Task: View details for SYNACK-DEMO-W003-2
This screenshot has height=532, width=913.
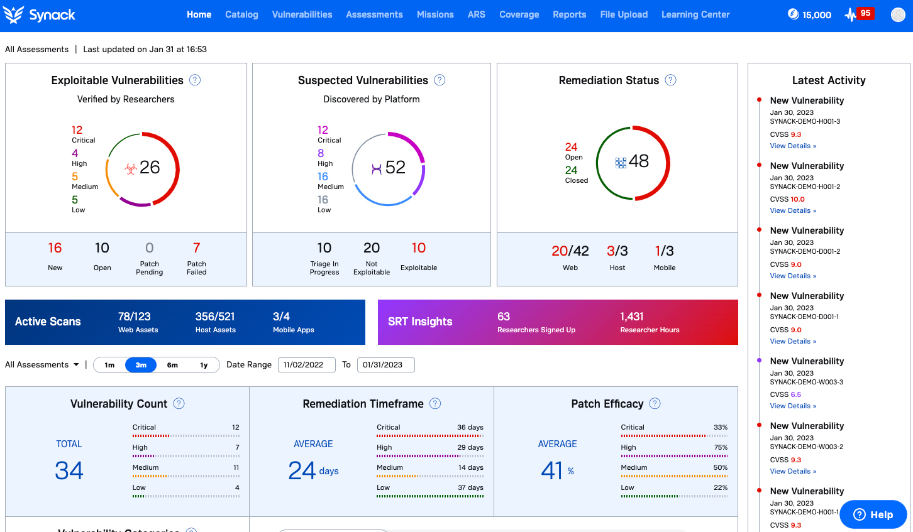Action: click(x=793, y=471)
